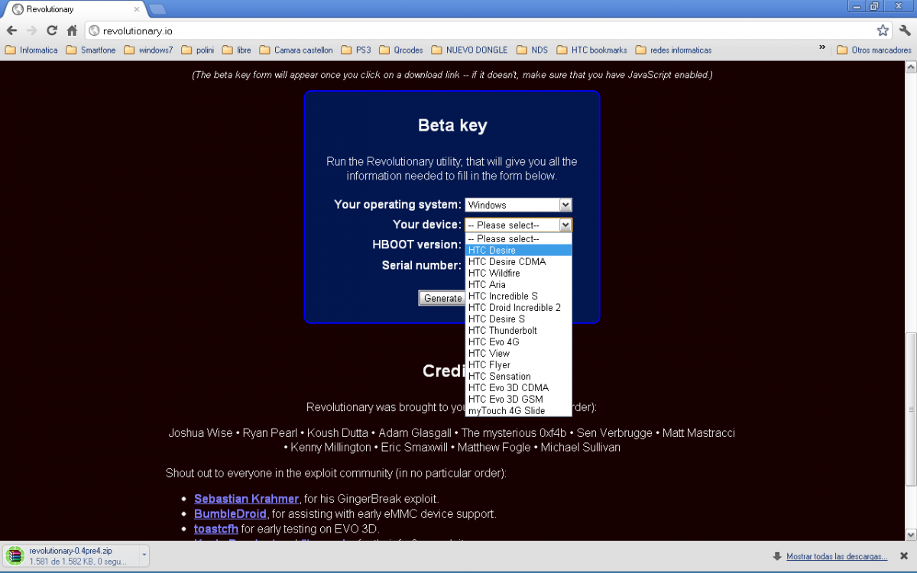
Task: Click the Generate button
Action: click(x=442, y=298)
